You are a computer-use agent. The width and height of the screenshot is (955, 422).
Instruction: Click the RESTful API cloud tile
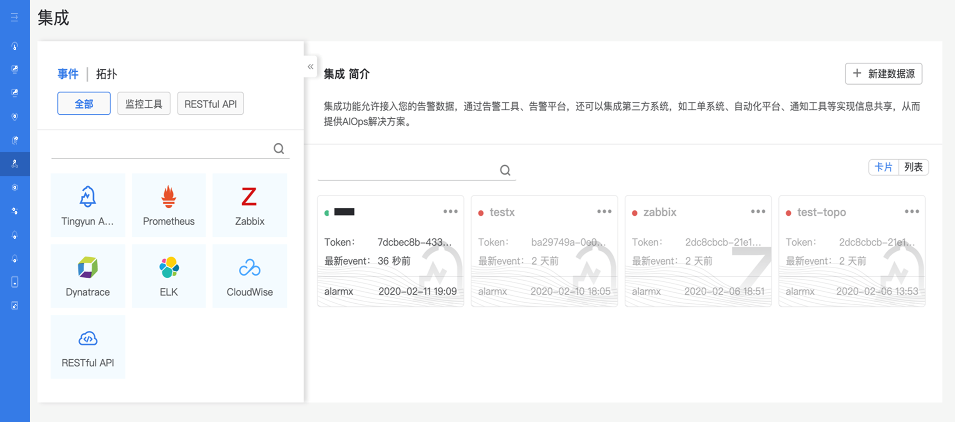(87, 346)
